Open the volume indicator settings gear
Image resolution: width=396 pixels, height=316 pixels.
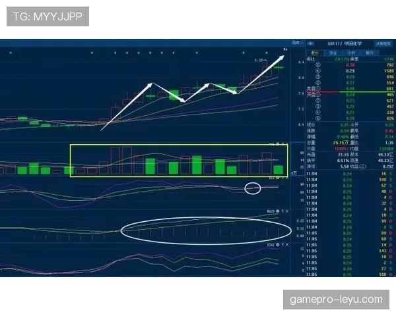point(278,144)
